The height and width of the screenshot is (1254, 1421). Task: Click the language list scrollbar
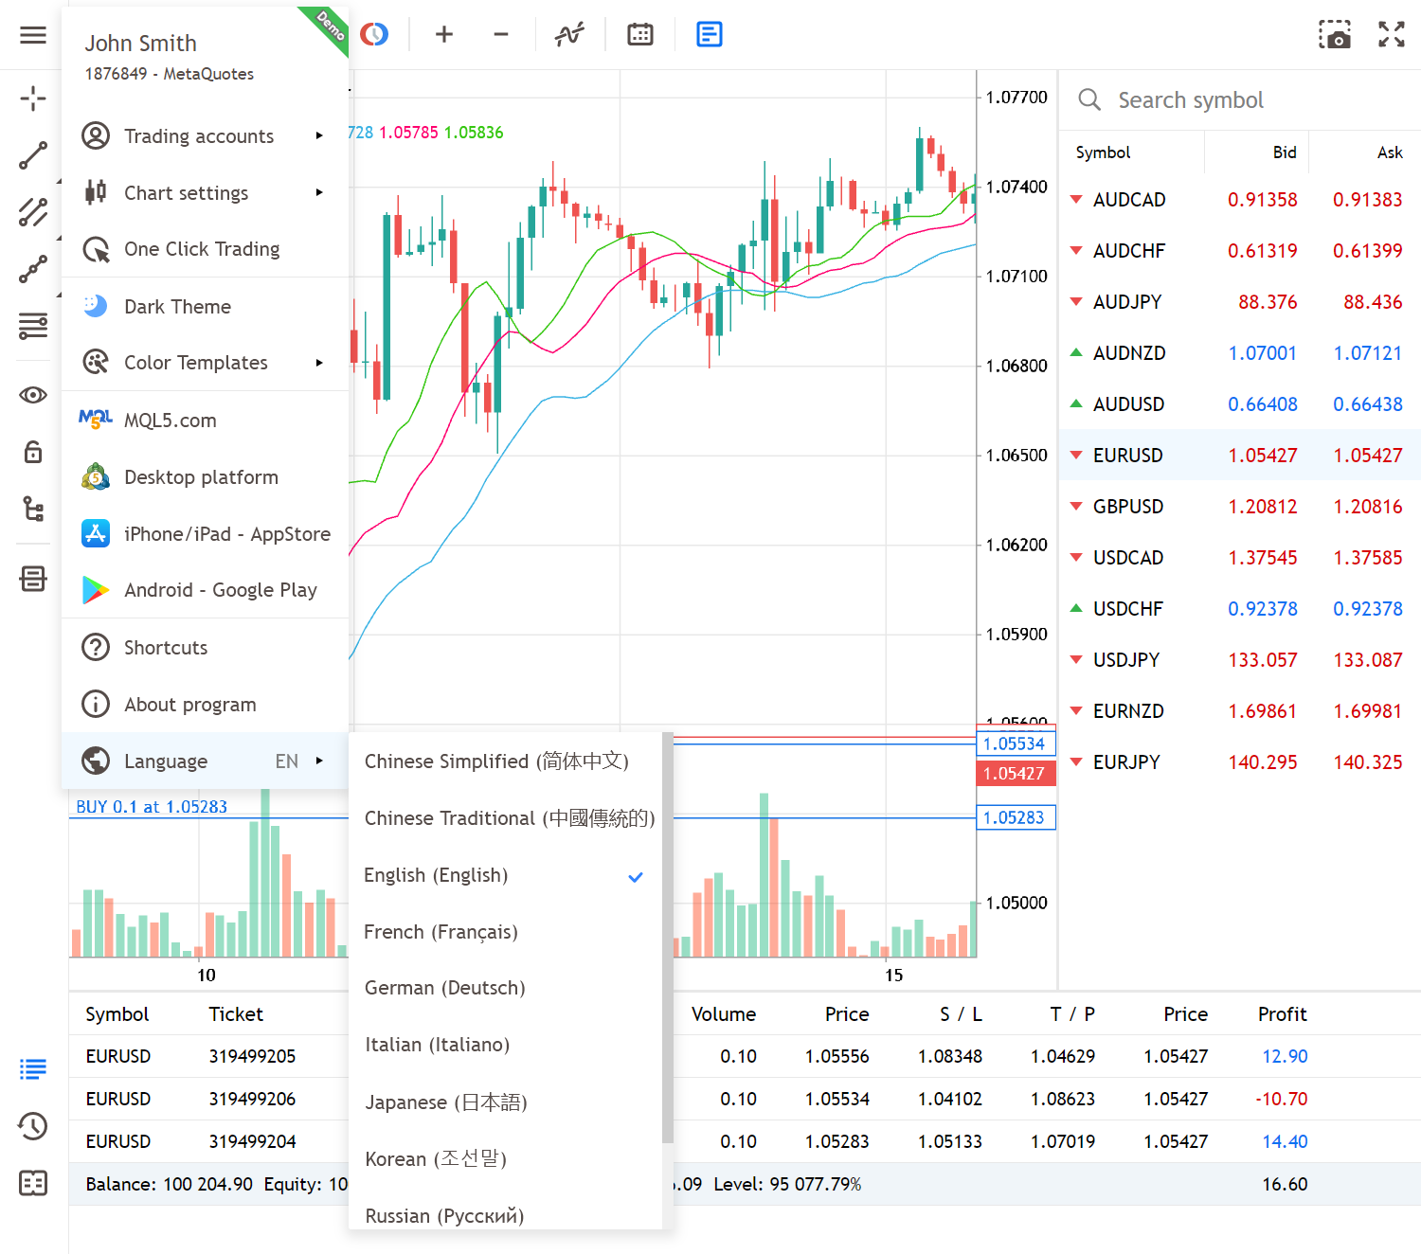[x=668, y=938]
